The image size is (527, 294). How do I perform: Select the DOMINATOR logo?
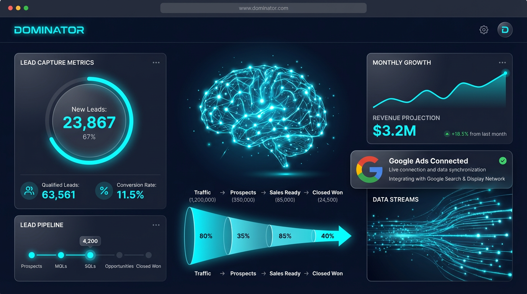(x=49, y=29)
